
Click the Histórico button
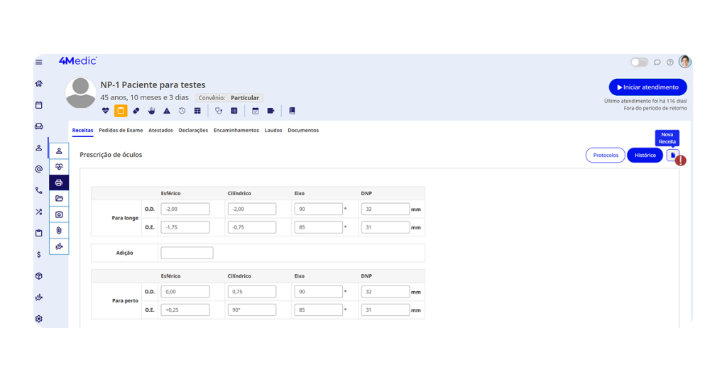point(645,155)
